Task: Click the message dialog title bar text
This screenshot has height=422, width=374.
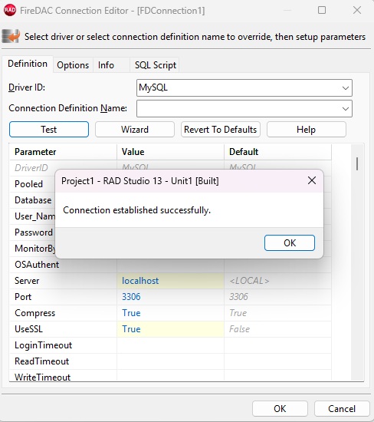Action: pyautogui.click(x=140, y=181)
